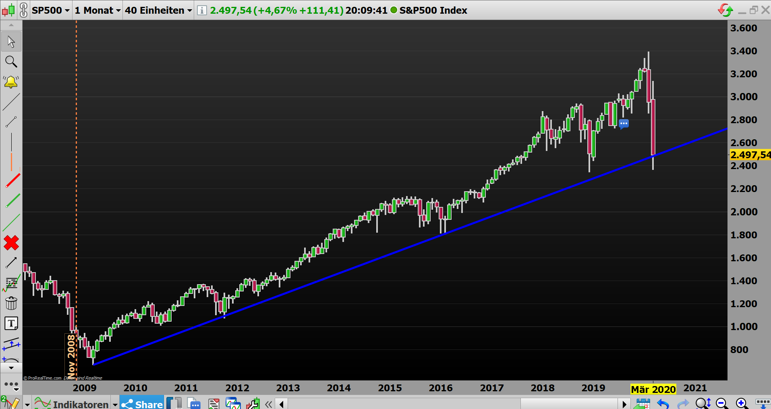
Task: Open the 40 Einheiten units dropdown
Action: [x=158, y=10]
